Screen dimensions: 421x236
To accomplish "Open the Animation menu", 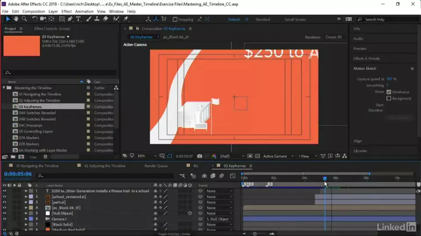I will tap(84, 11).
